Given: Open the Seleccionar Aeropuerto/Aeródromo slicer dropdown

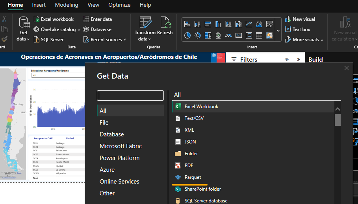Looking at the screenshot, I should click(58, 75).
